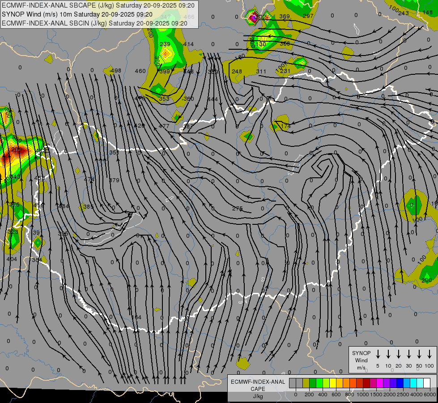Choose the bright magenta CAPE legend swatch
The height and width of the screenshot is (403, 438).
(x=380, y=383)
